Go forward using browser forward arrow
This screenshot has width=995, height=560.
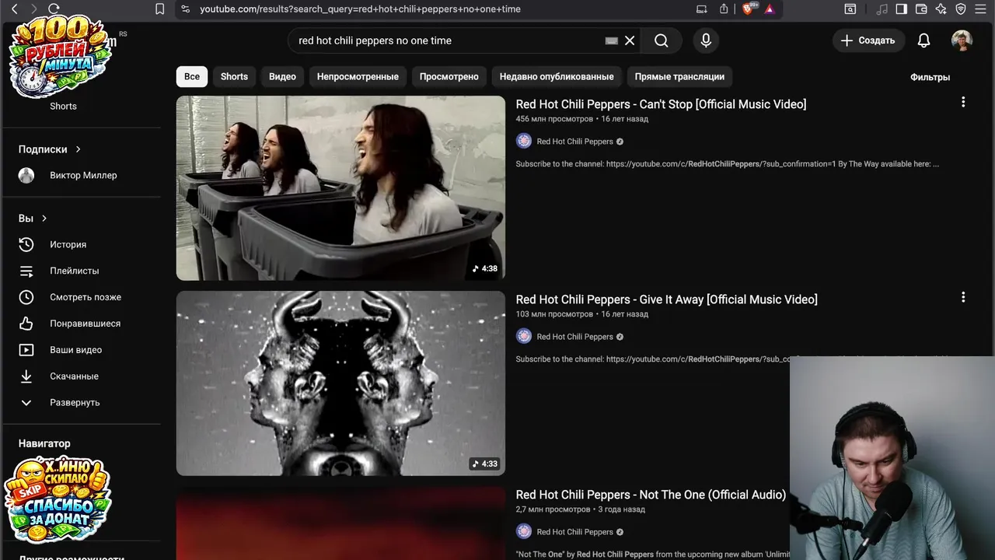tap(33, 9)
